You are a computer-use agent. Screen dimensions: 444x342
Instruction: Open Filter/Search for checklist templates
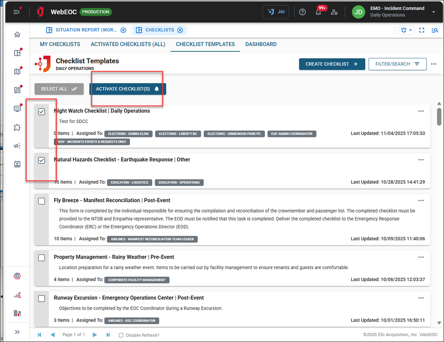point(397,64)
